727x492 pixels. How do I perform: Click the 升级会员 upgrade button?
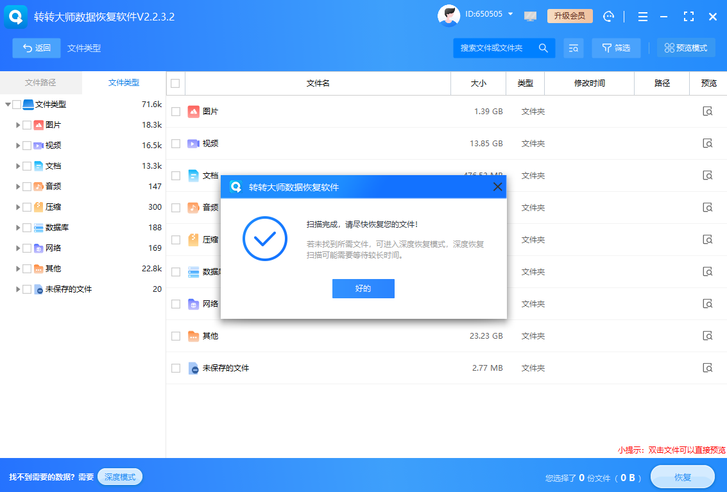coord(570,16)
